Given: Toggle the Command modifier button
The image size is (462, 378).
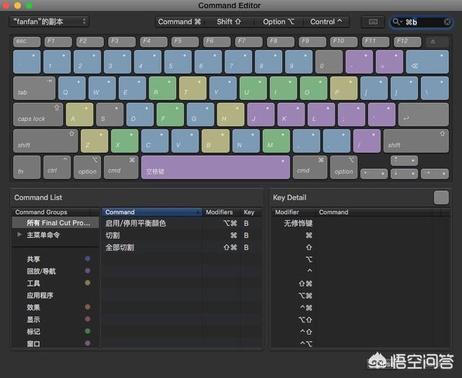Looking at the screenshot, I should [180, 22].
